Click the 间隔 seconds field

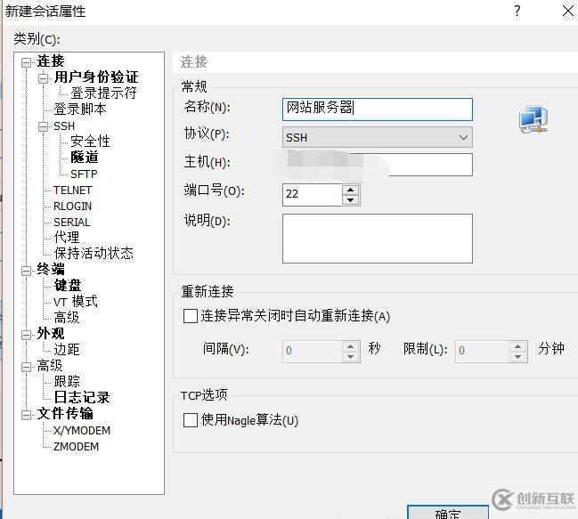(313, 352)
